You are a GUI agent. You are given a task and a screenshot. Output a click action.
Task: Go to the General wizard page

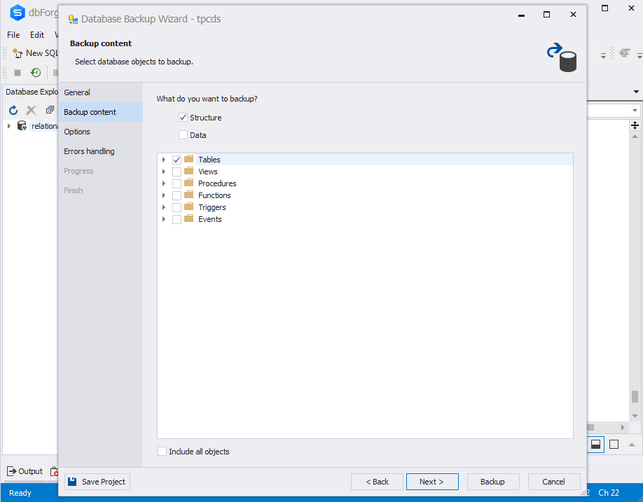tap(100, 92)
